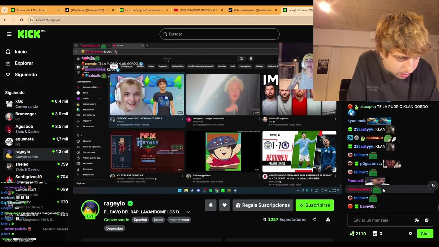Click the Buscar search field
Screen dimensions: 439x247
click(x=219, y=34)
